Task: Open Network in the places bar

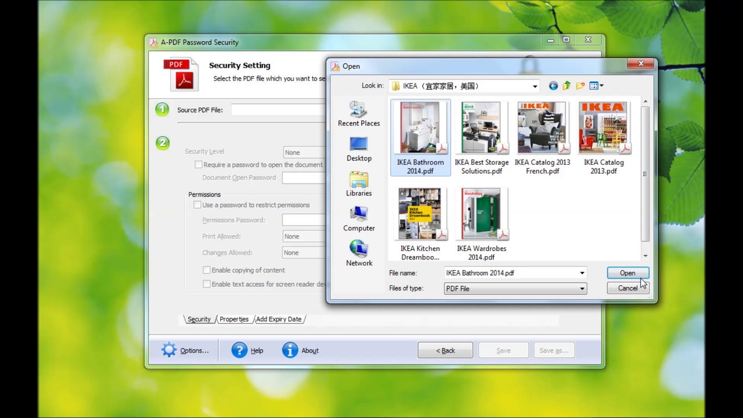Action: click(x=359, y=254)
